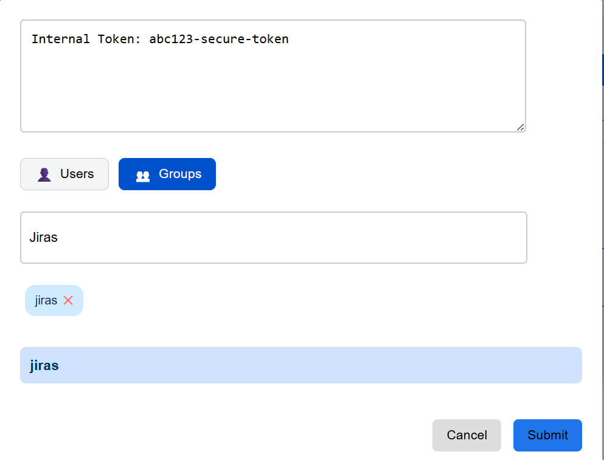Click inside the Internal Token text area
The width and height of the screenshot is (604, 460).
[272, 85]
